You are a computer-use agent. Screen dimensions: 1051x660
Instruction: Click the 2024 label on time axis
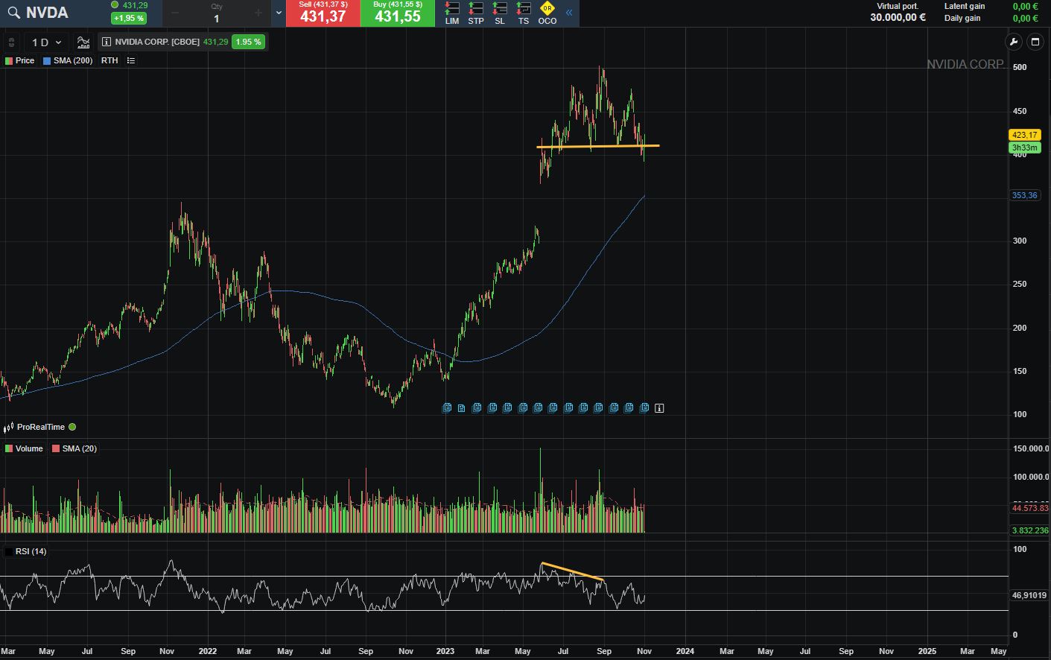685,651
